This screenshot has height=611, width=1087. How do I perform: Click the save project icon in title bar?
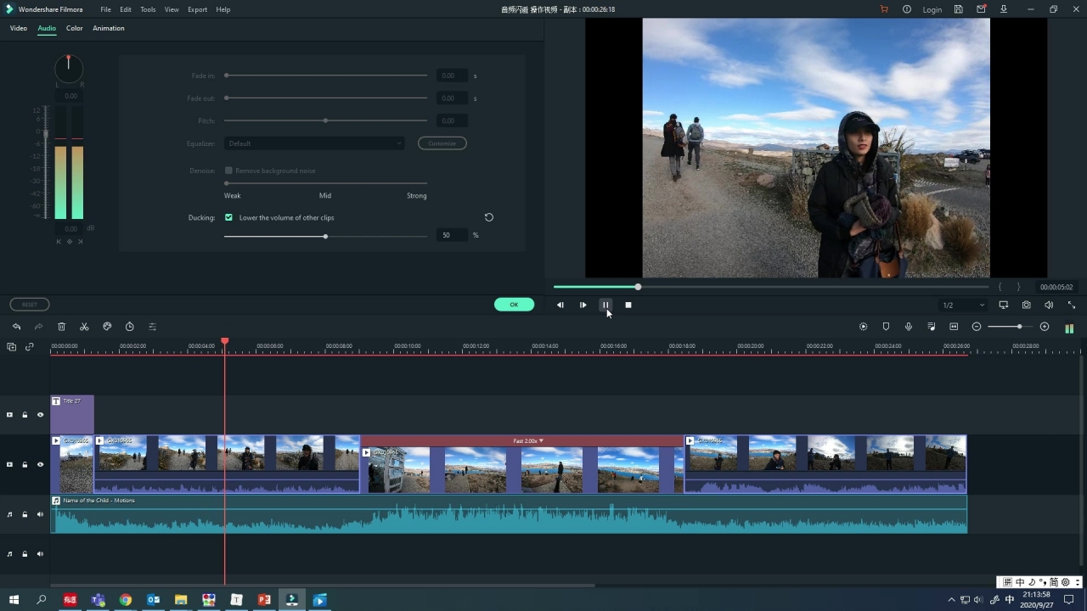tap(958, 9)
